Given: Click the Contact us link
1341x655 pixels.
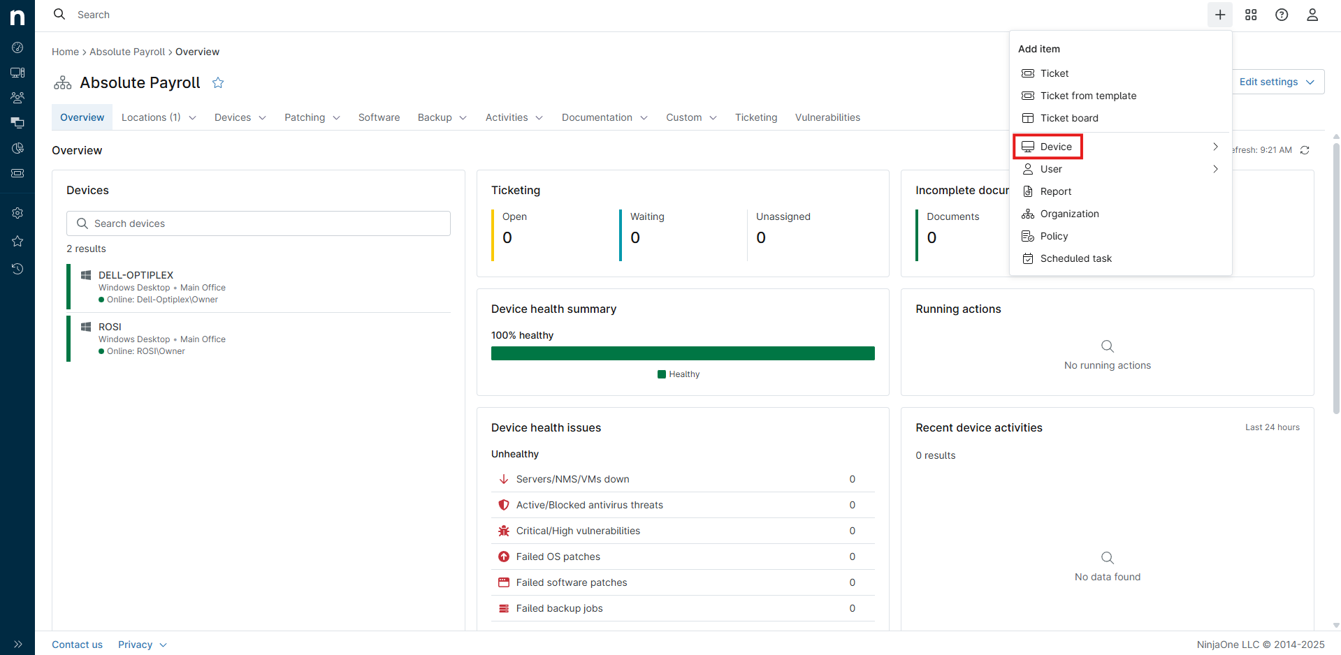Looking at the screenshot, I should 77,645.
